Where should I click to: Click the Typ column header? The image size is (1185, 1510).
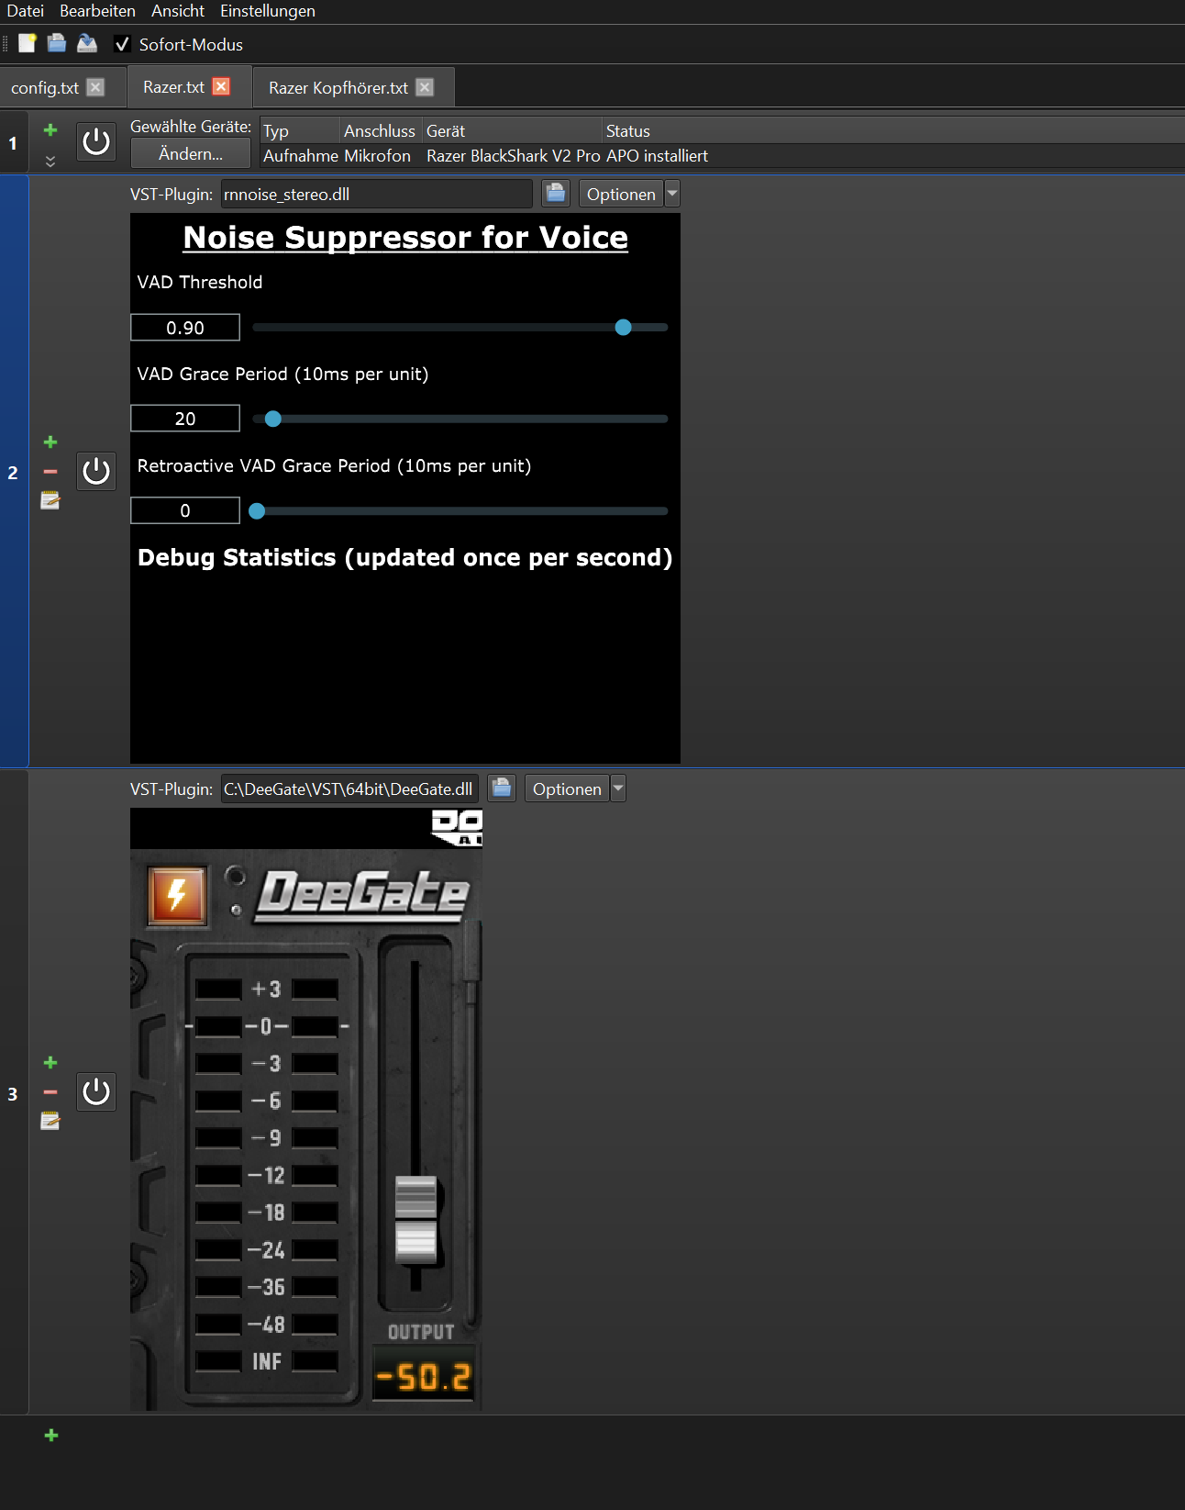click(x=301, y=131)
